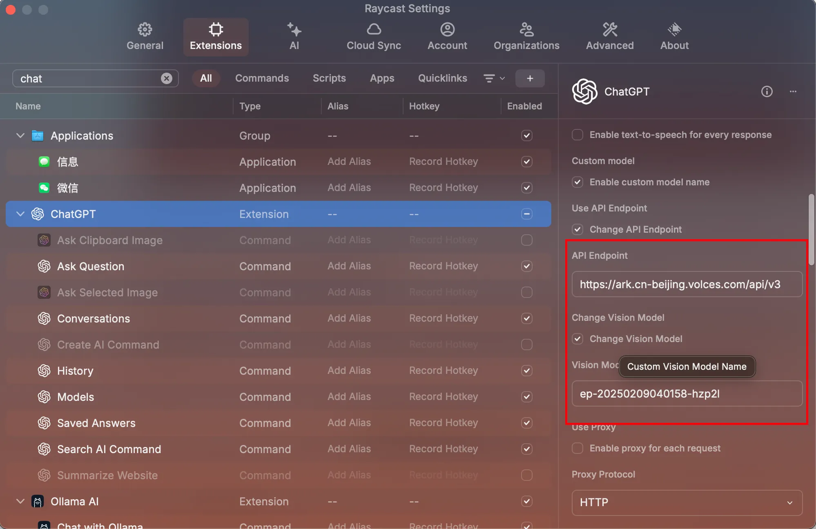Image resolution: width=816 pixels, height=529 pixels.
Task: Click the plus add extension button
Action: pyautogui.click(x=530, y=78)
